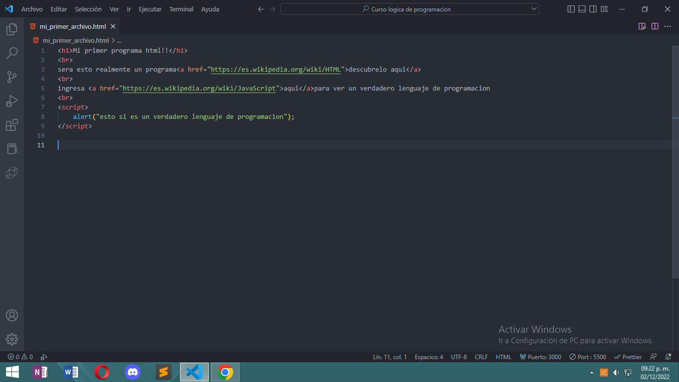The width and height of the screenshot is (679, 382).
Task: Open the Extensions view
Action: pos(12,125)
